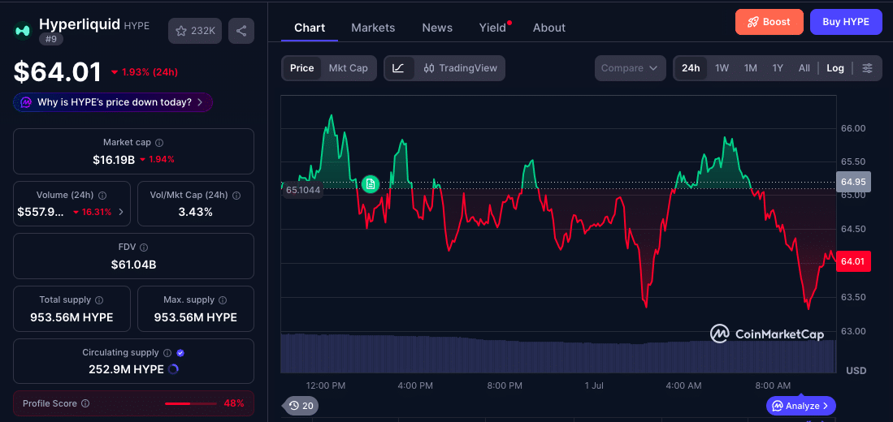Open the share icon button
The image size is (893, 422).
(x=241, y=31)
